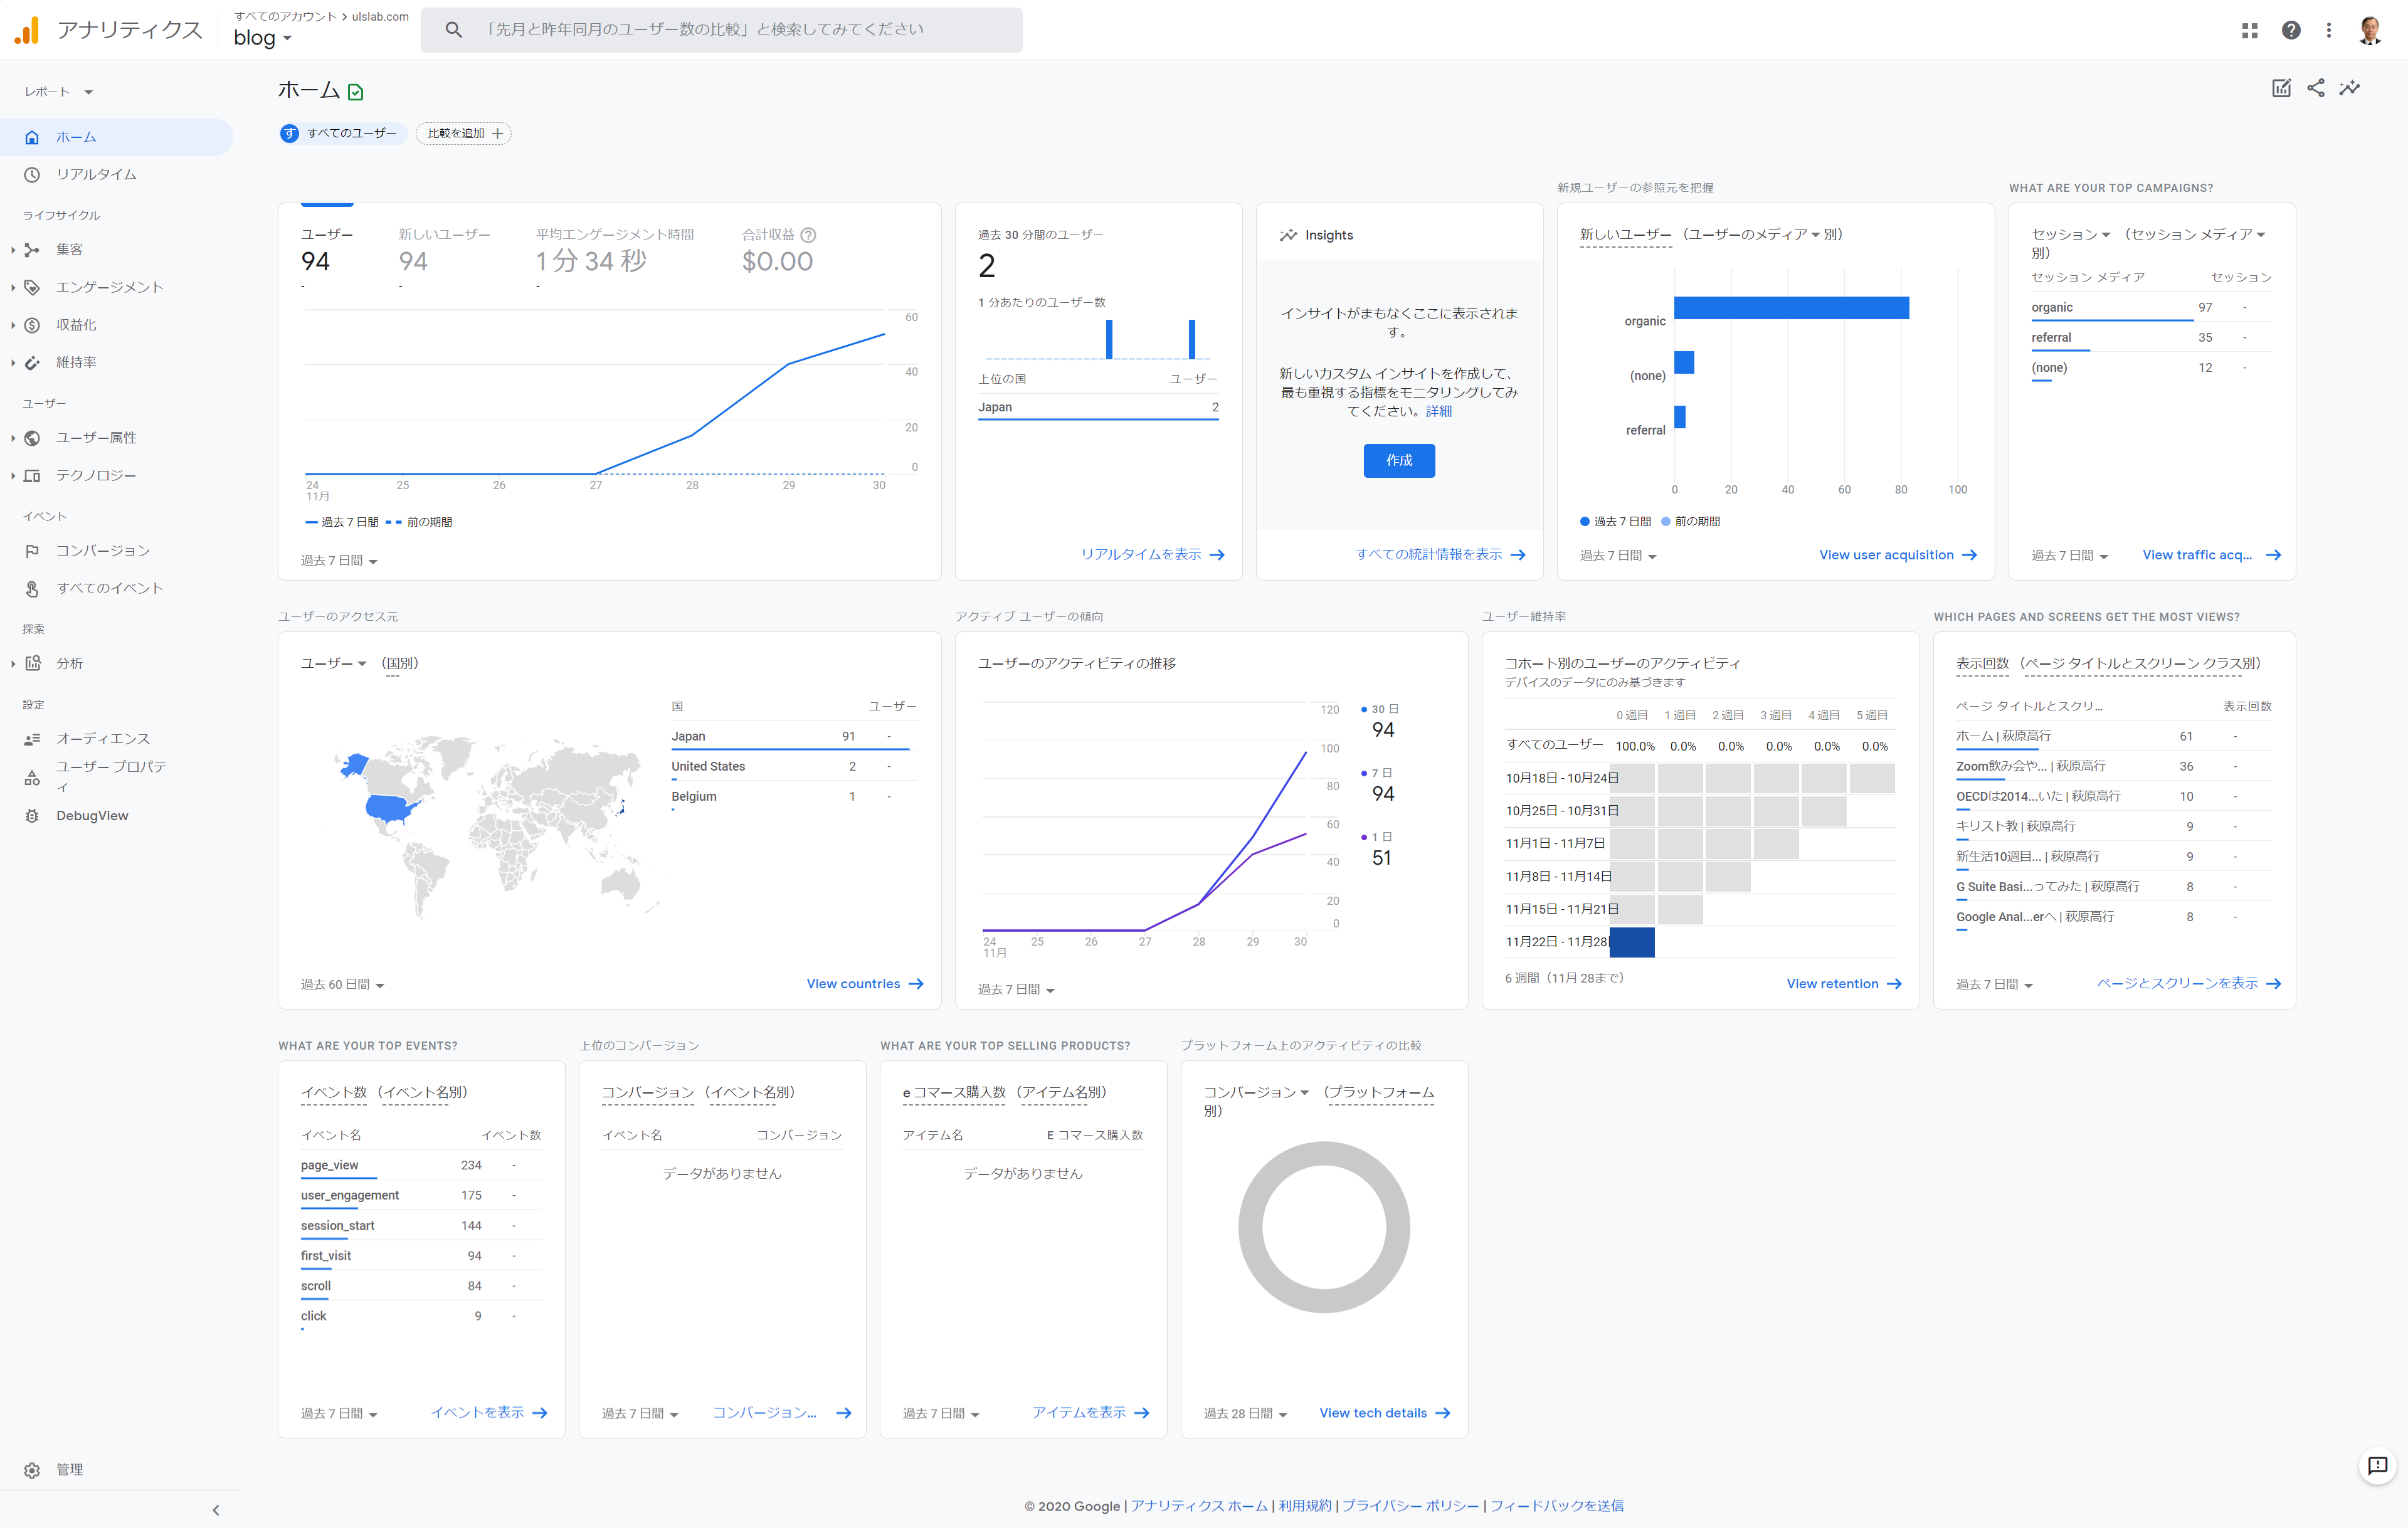
Task: Open the コンバージョン dropdown on platform card
Action: click(1256, 1092)
